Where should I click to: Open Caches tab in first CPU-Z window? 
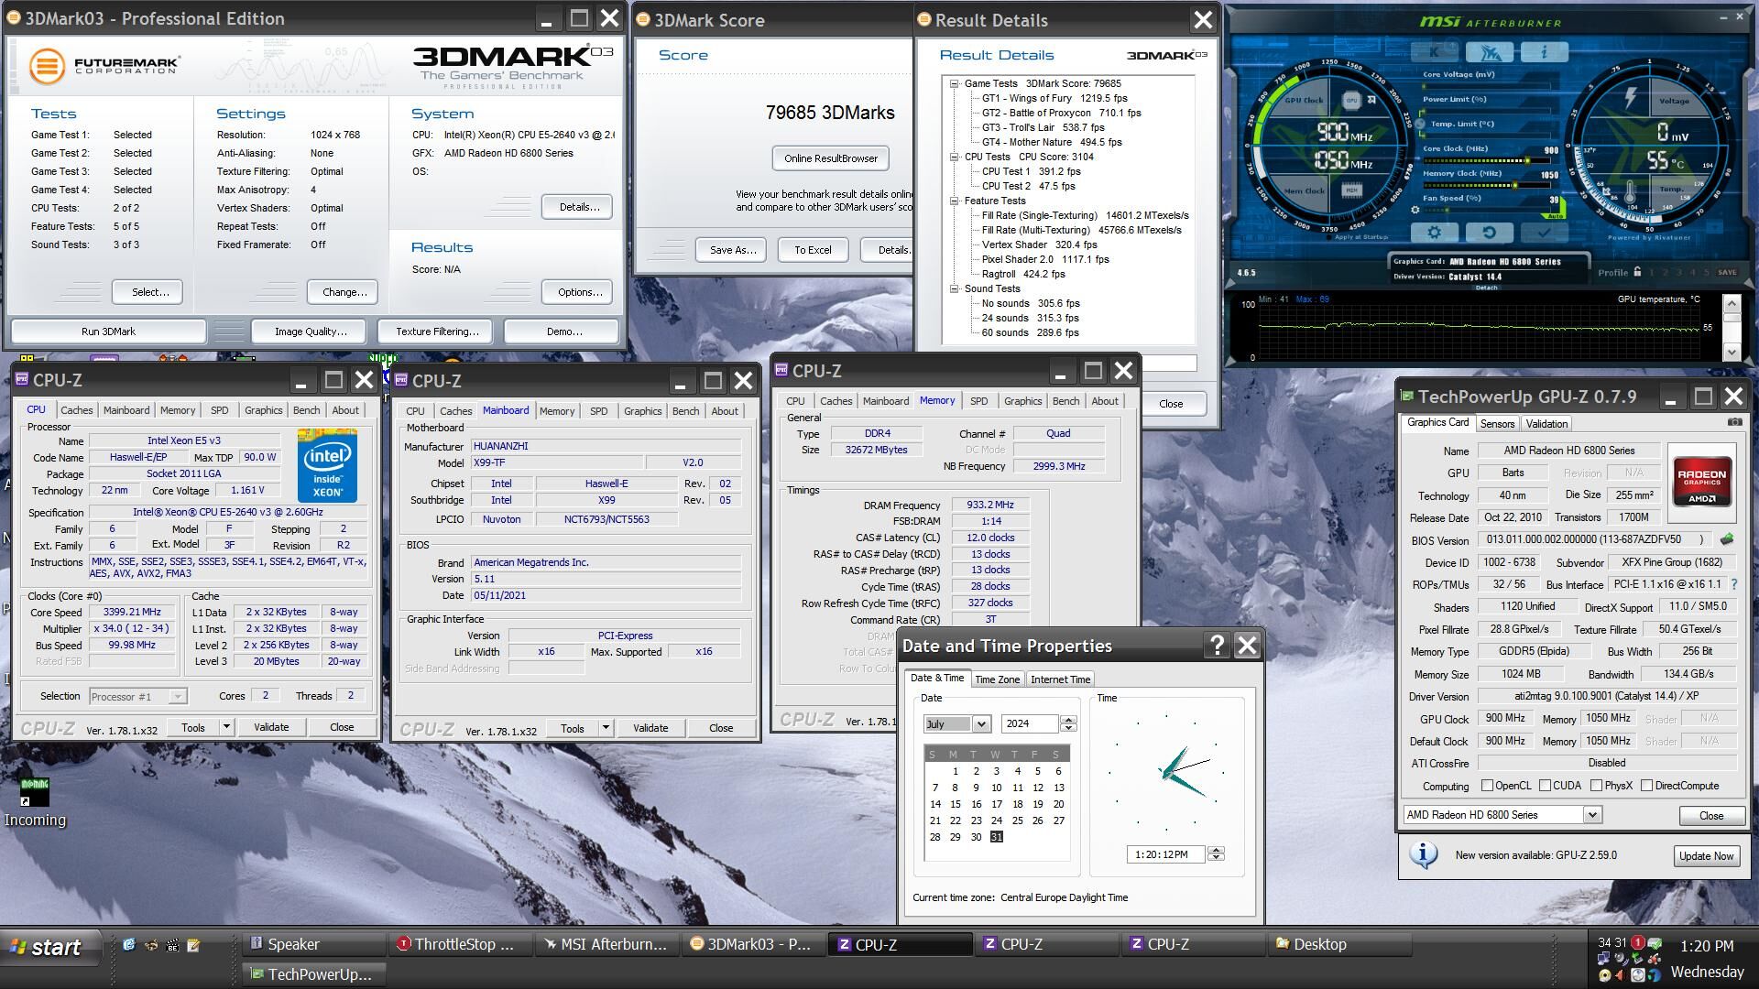[x=76, y=410]
